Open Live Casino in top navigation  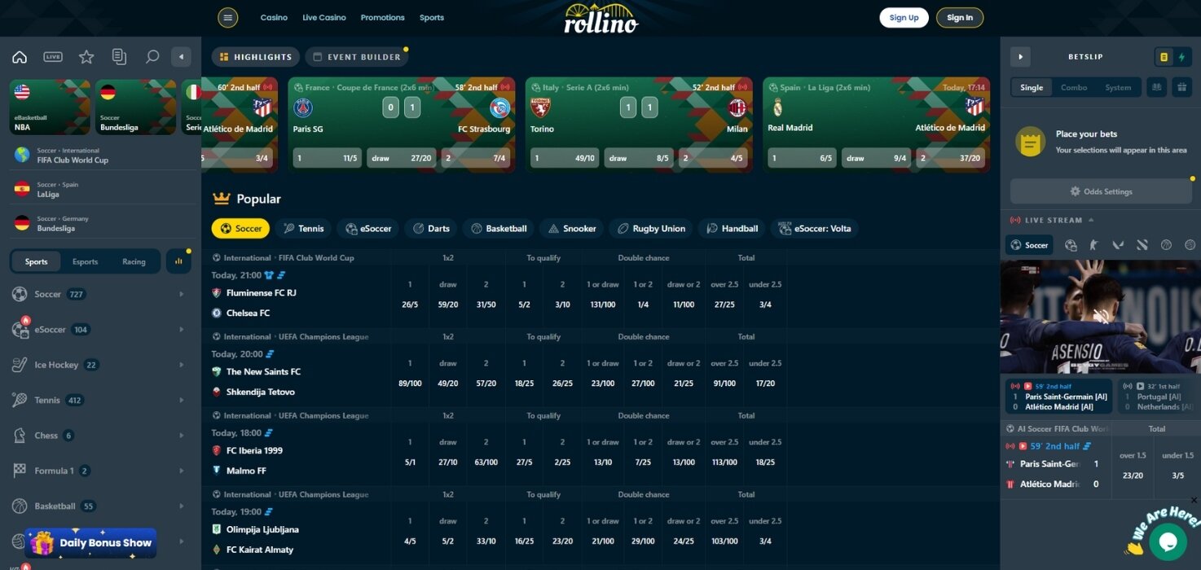[324, 17]
